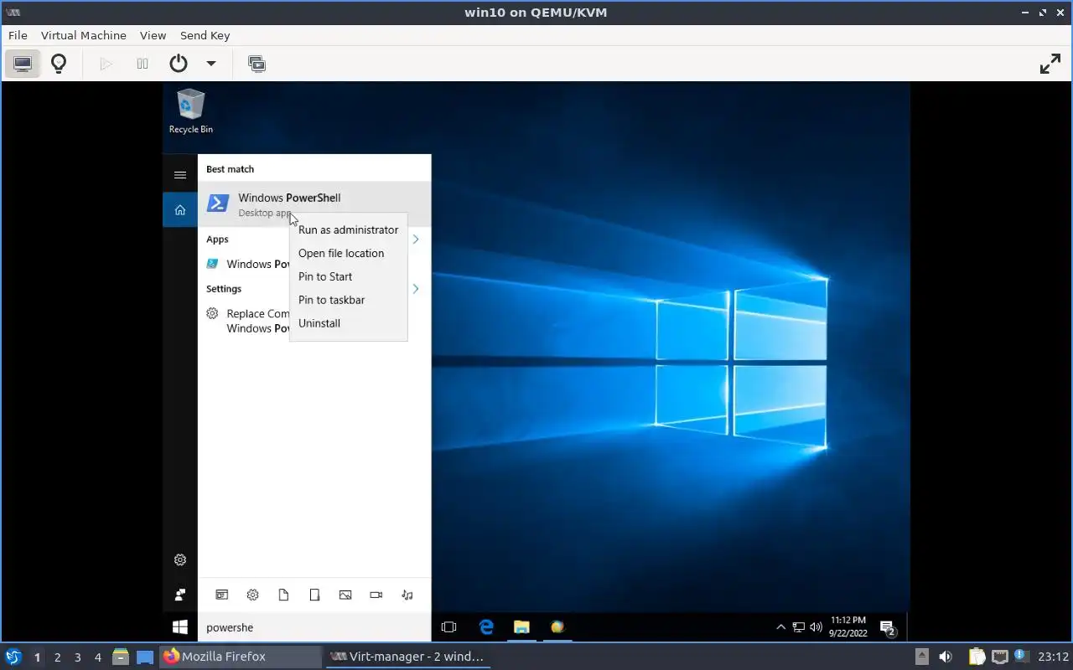
Task: Filter search results by music
Action: coord(407,595)
